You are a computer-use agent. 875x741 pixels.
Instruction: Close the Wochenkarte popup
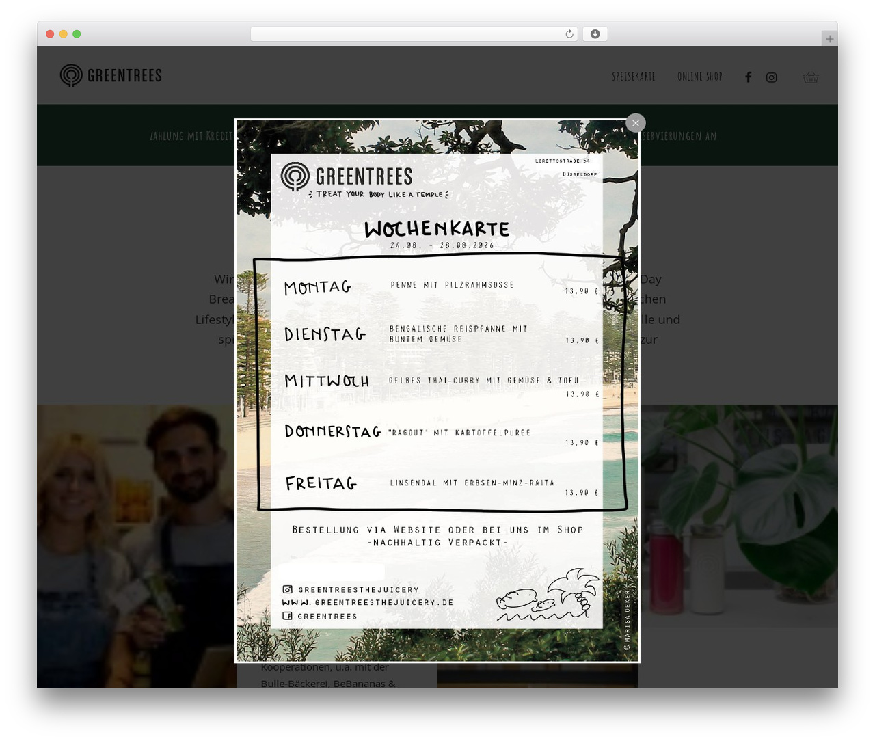[636, 123]
